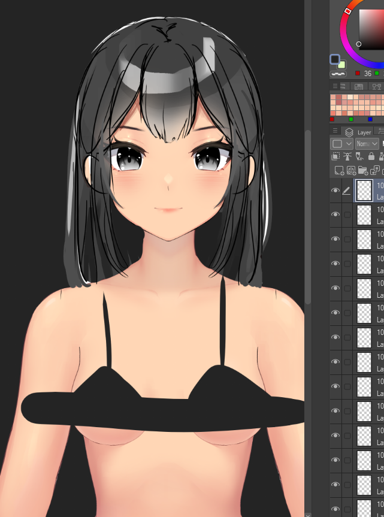Create a new vector layer
The height and width of the screenshot is (517, 384).
351,171
